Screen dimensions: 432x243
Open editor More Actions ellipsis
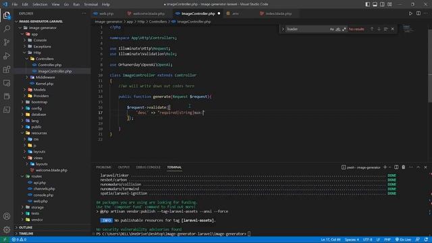[x=426, y=13]
